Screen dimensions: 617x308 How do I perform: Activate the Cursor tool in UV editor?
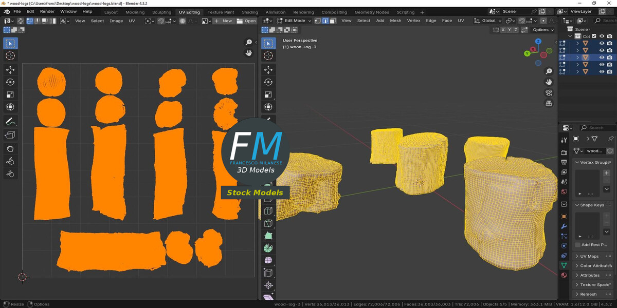10,55
